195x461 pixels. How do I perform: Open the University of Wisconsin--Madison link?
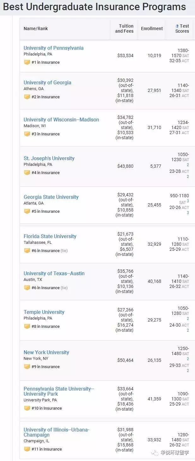point(61,120)
